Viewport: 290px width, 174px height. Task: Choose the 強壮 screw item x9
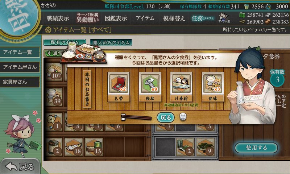(150, 87)
